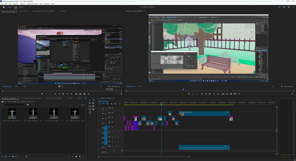The height and width of the screenshot is (161, 296).
Task: Expand hidden project panel tabs chevron
Action: coord(86,98)
